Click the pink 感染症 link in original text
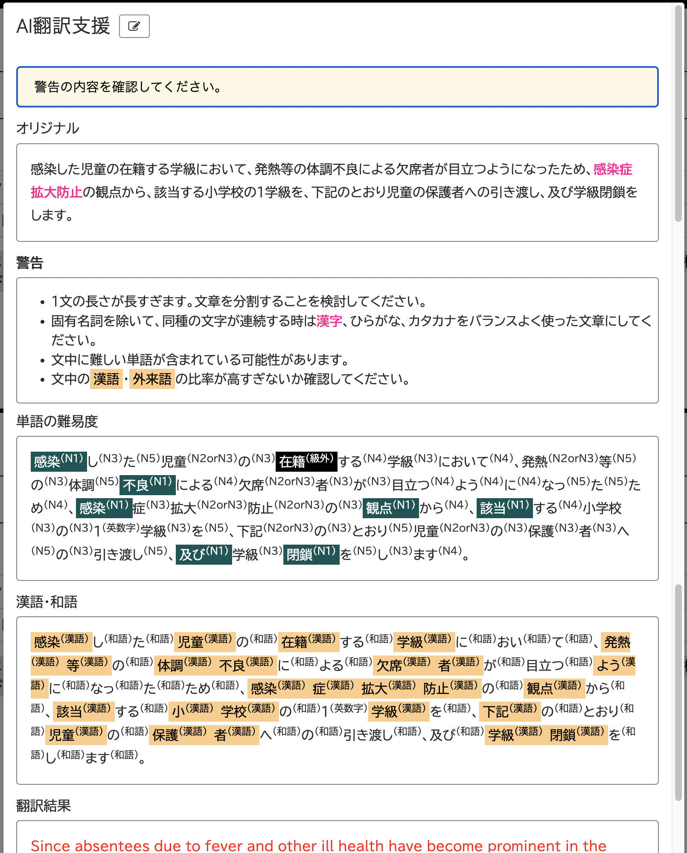This screenshot has height=853, width=687. click(613, 169)
